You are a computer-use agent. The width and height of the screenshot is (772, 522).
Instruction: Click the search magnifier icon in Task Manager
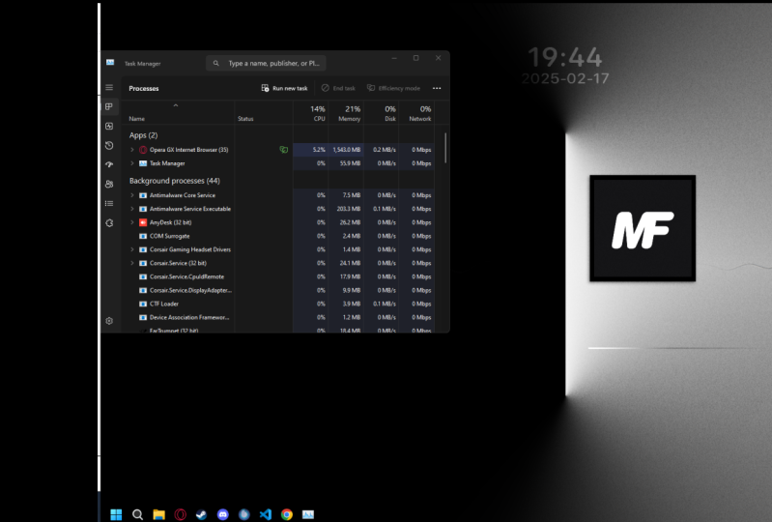point(216,63)
